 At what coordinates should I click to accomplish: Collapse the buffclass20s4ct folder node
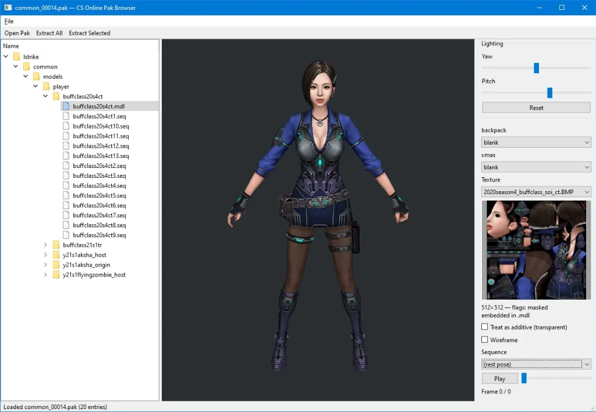(45, 96)
